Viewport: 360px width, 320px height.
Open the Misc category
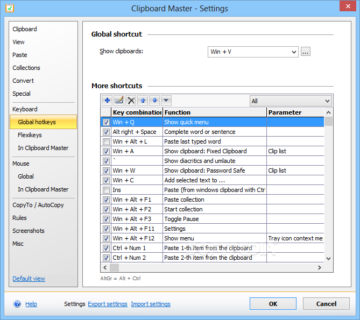click(x=18, y=244)
